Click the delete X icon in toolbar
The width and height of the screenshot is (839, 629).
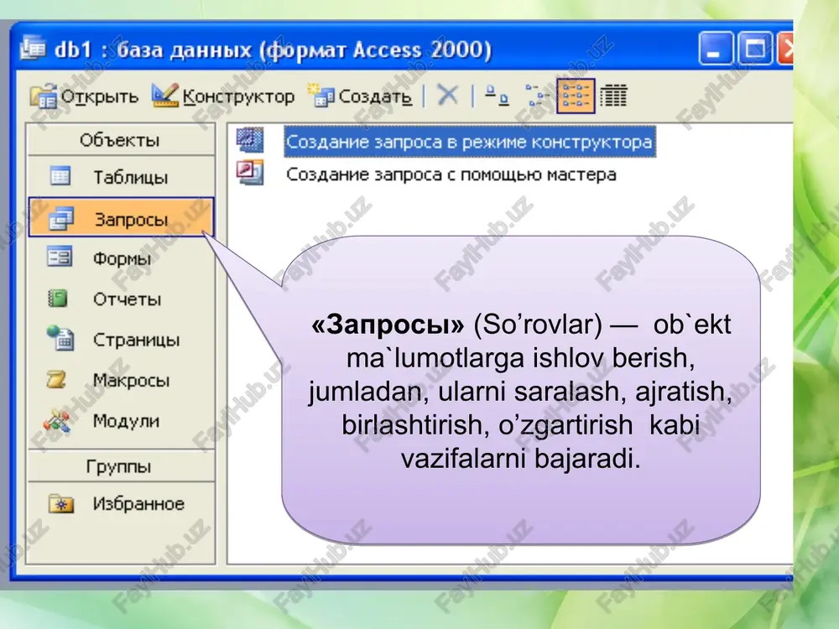click(x=447, y=96)
